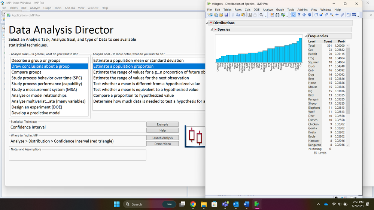This screenshot has width=374, height=210.
Task: Click the candlestick confidence interval picture
Action: coord(195,136)
